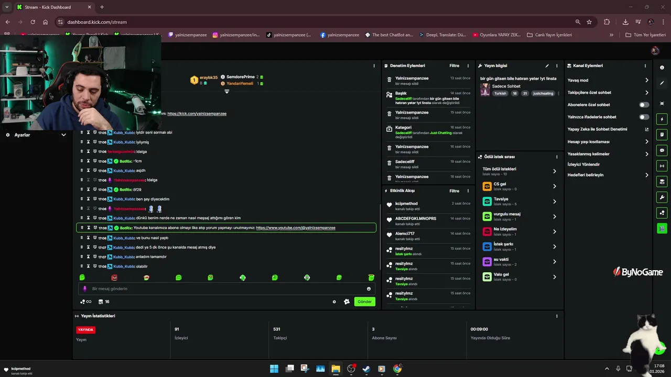Open the kick.com/yalnizsempanzee link
671x377 pixels.
coord(197,114)
